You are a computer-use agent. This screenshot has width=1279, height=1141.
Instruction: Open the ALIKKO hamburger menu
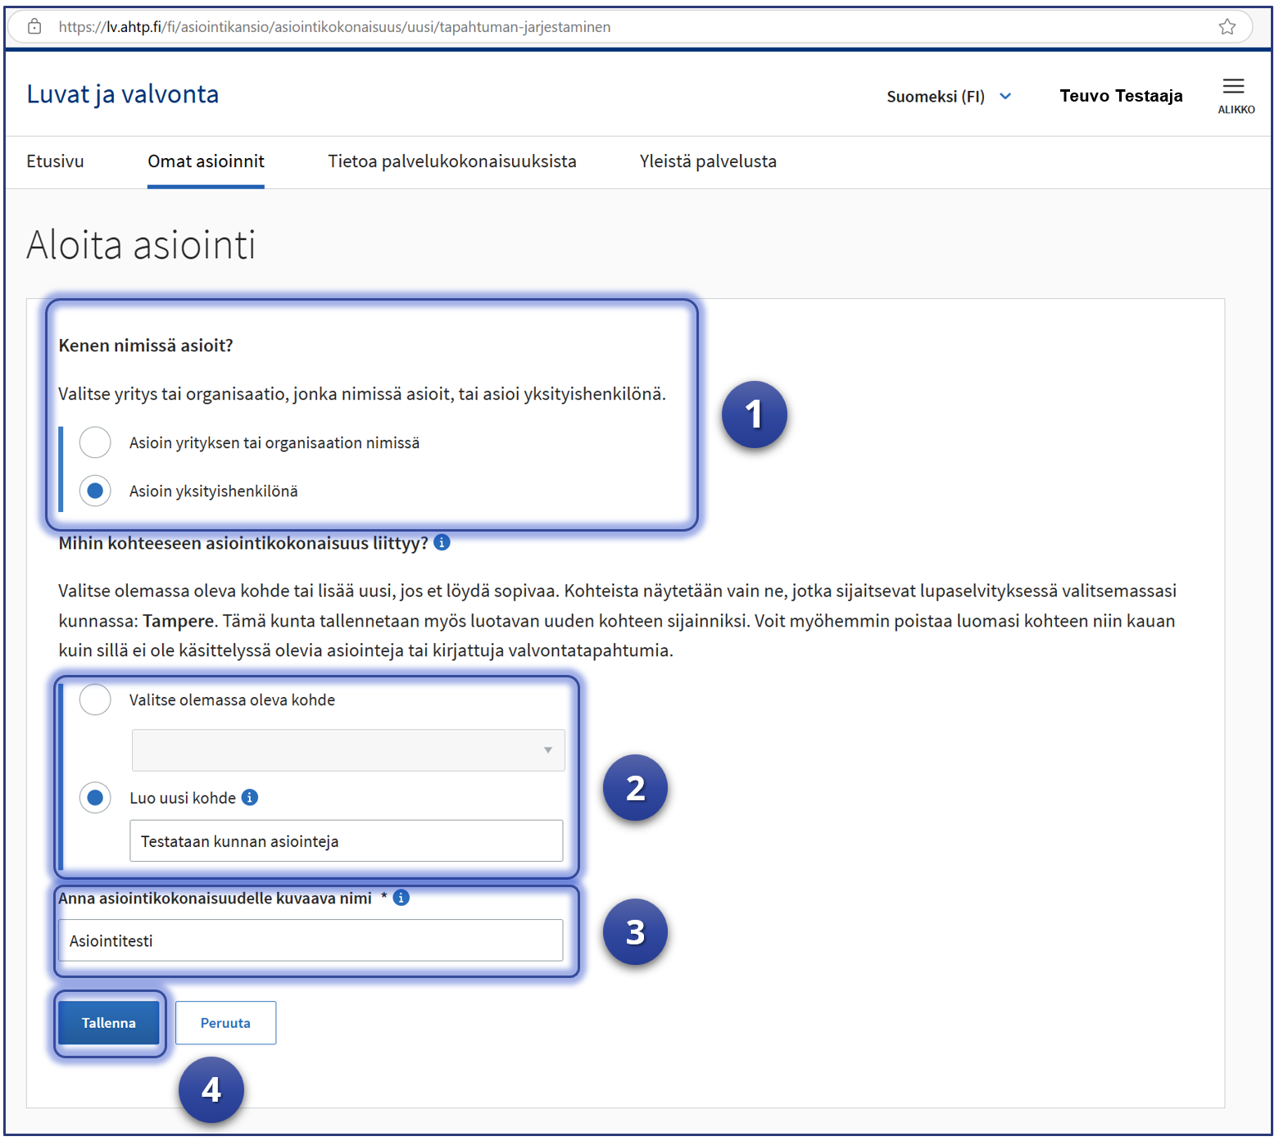[x=1234, y=94]
